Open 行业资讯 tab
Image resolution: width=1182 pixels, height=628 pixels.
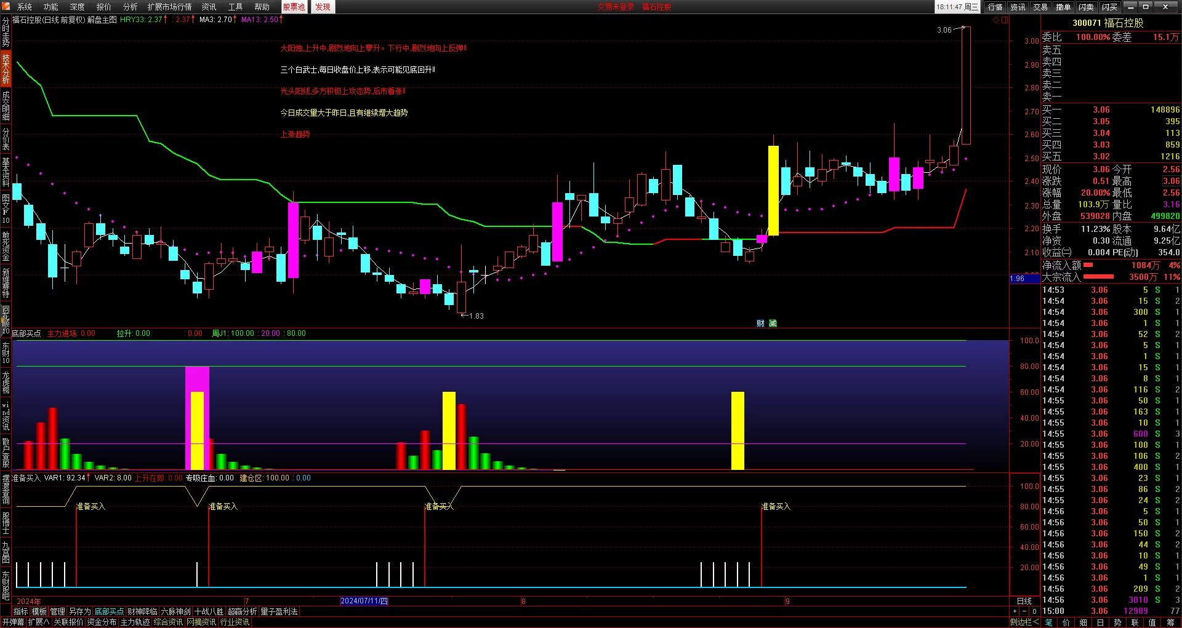(x=235, y=622)
